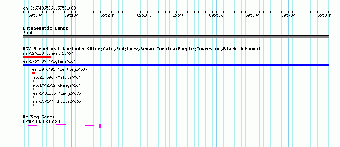This screenshot has height=147, width=340.
Task: Click the magenta FRMD4B intron line
Action: click(x=61, y=125)
